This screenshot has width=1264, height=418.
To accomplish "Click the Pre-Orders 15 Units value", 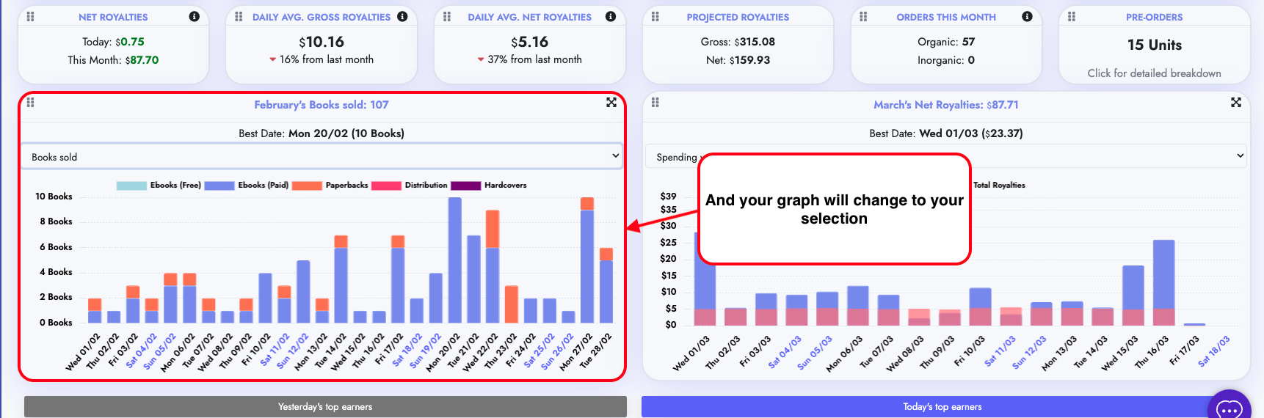I will pos(1155,45).
